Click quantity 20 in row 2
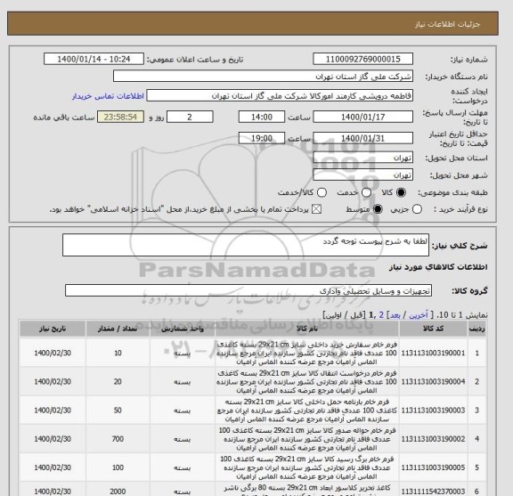Screen dimensions: 513x496 point(118,381)
